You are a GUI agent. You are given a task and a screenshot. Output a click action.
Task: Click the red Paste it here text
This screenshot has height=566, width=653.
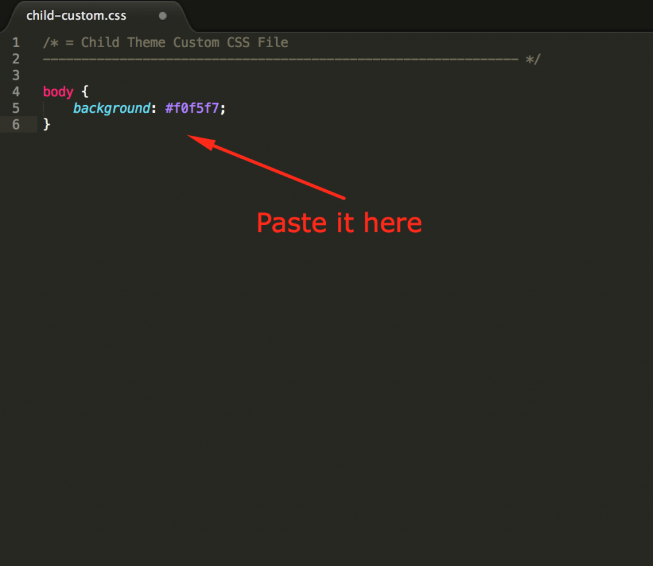339,222
